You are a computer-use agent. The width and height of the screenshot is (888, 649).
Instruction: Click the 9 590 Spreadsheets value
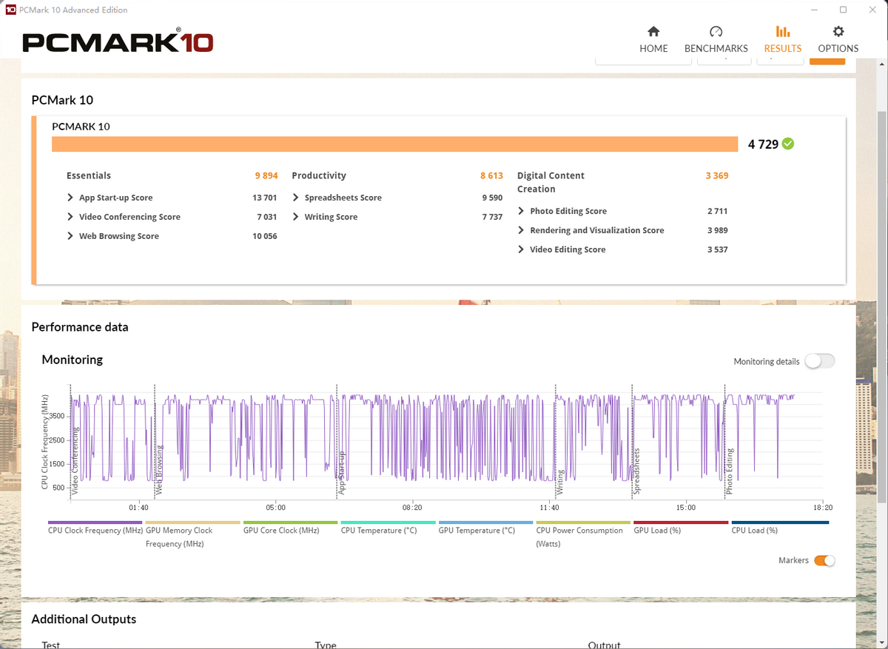(493, 198)
